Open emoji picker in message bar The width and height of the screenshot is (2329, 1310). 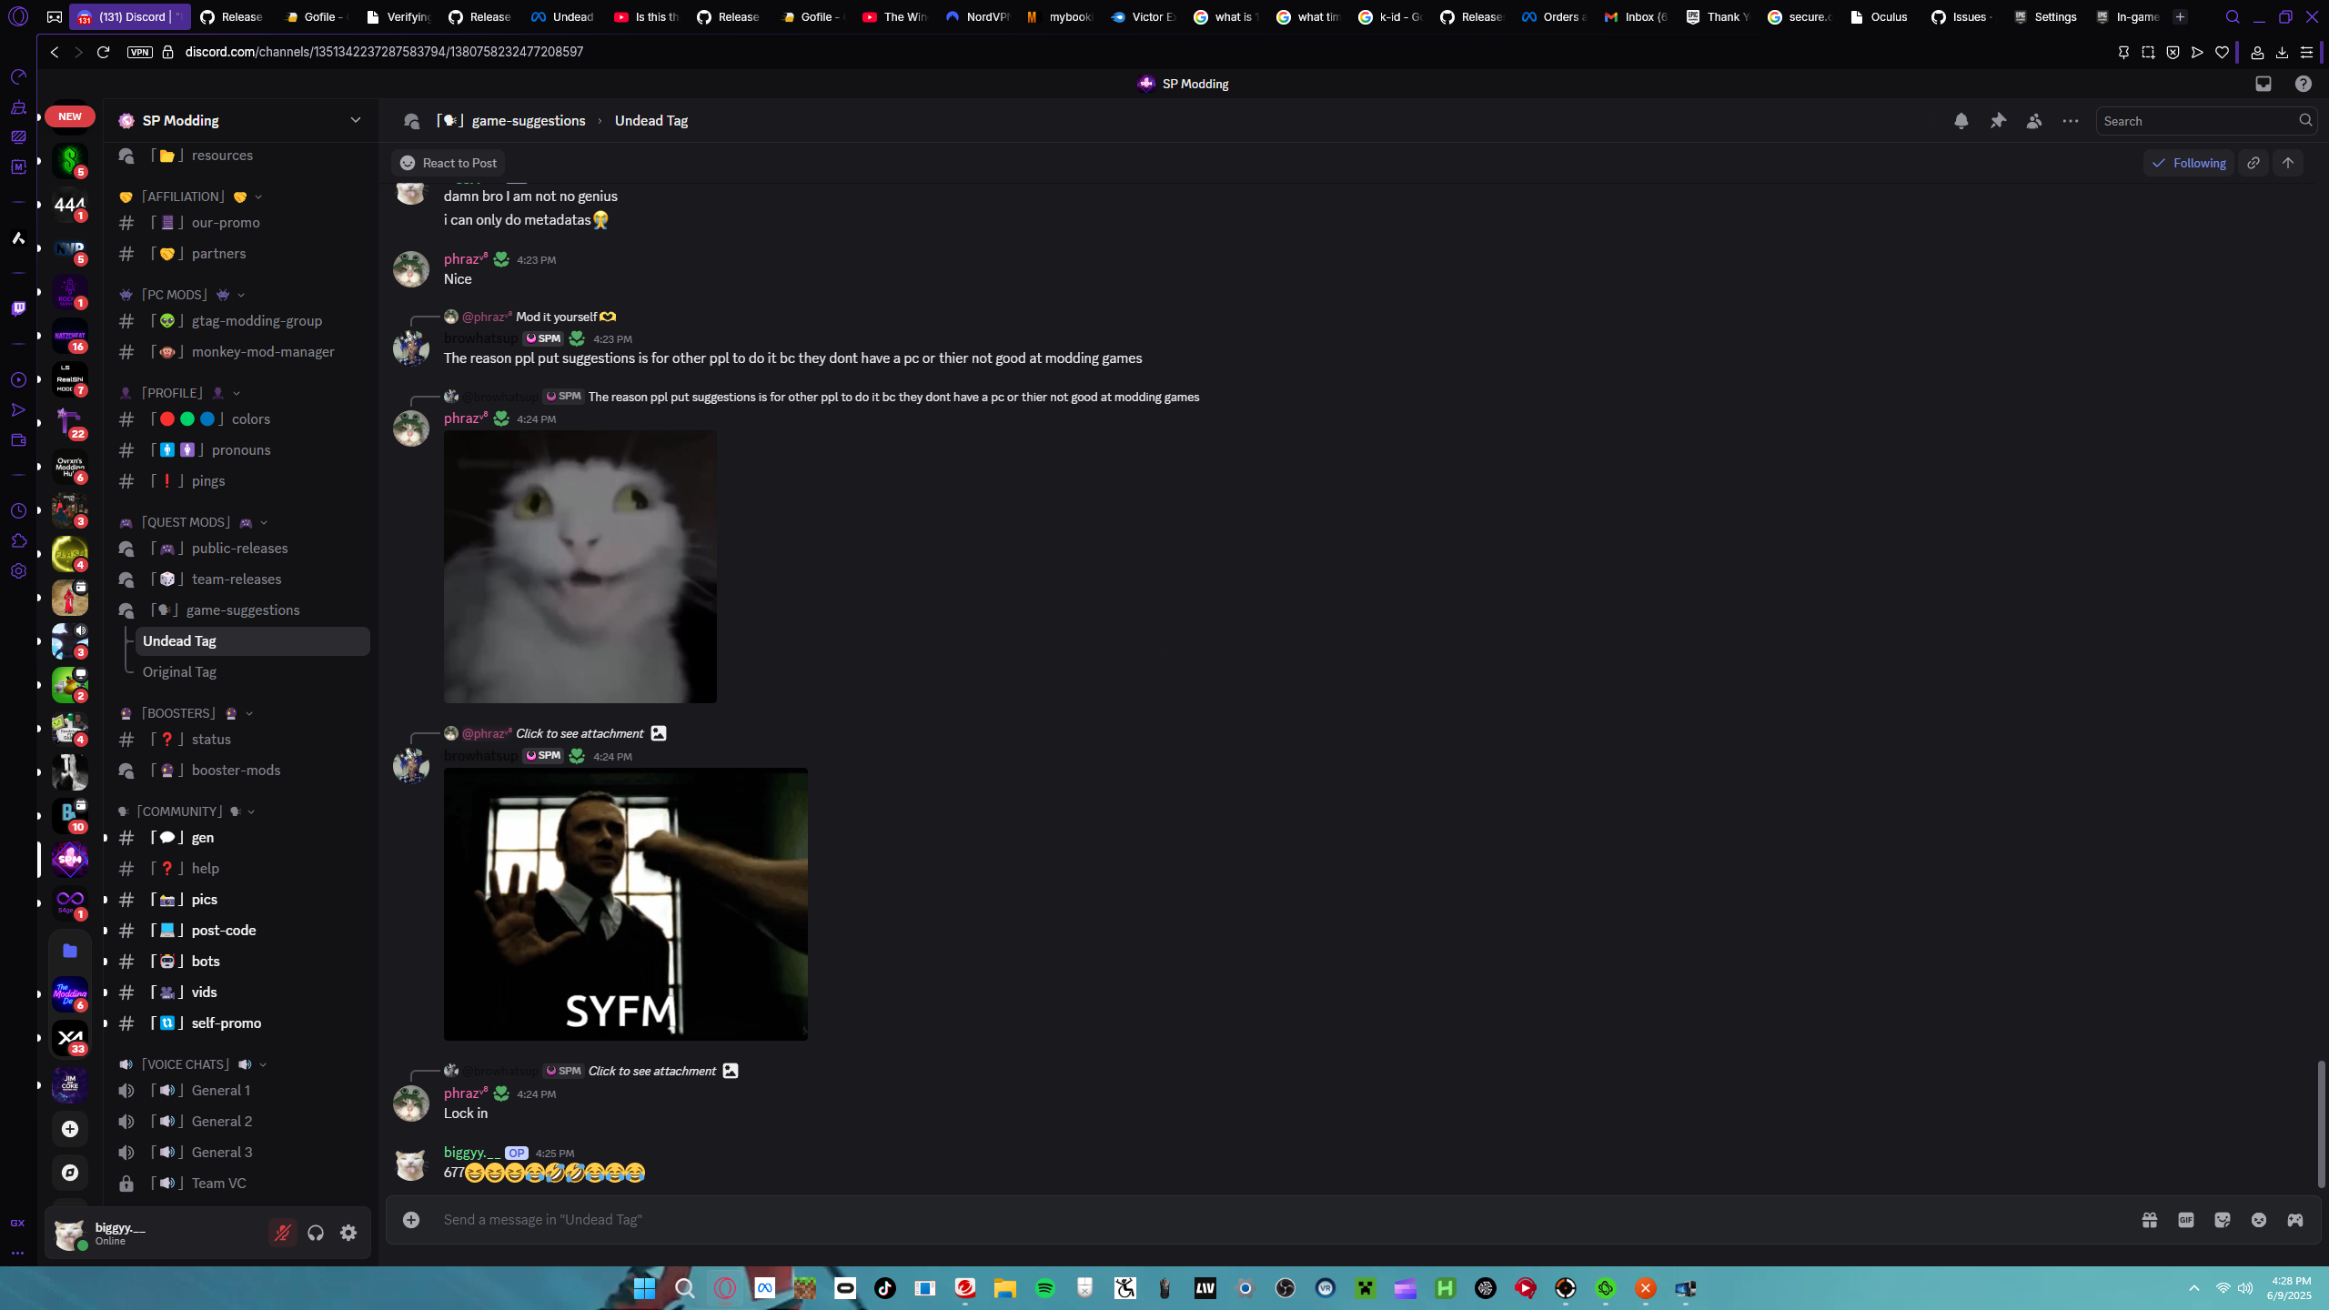coord(2258,1220)
